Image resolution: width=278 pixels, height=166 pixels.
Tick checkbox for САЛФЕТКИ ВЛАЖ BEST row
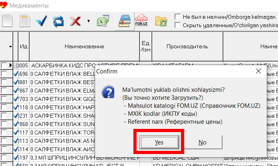point(4,82)
